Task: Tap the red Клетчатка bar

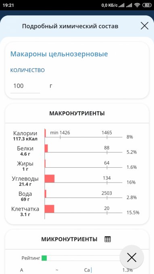Action: pos(49,209)
